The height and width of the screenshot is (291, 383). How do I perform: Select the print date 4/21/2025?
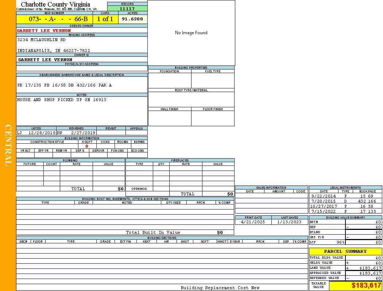(253, 222)
